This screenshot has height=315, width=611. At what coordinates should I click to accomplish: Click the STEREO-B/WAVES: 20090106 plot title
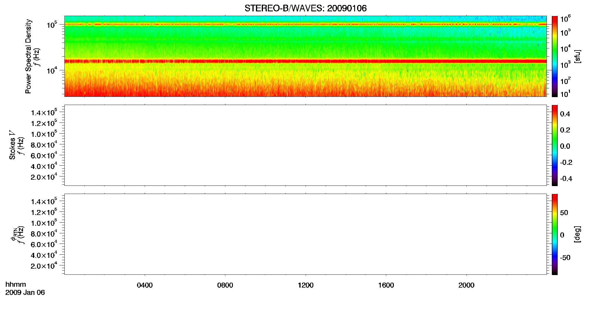305,8
